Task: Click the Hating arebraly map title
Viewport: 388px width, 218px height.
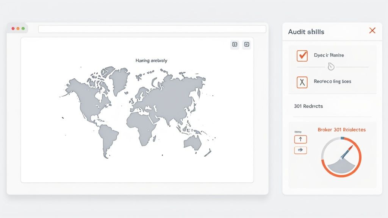Action: [151, 60]
